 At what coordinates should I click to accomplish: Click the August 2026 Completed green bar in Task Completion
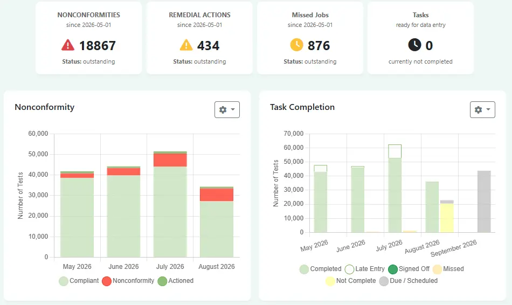(432, 207)
